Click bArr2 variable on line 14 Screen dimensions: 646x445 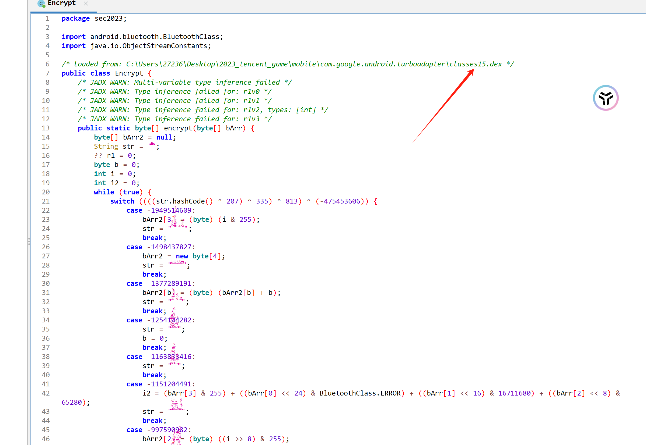133,137
